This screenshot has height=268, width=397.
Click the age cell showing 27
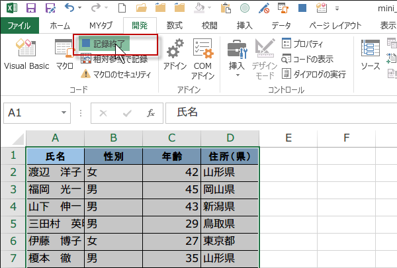pyautogui.click(x=171, y=242)
